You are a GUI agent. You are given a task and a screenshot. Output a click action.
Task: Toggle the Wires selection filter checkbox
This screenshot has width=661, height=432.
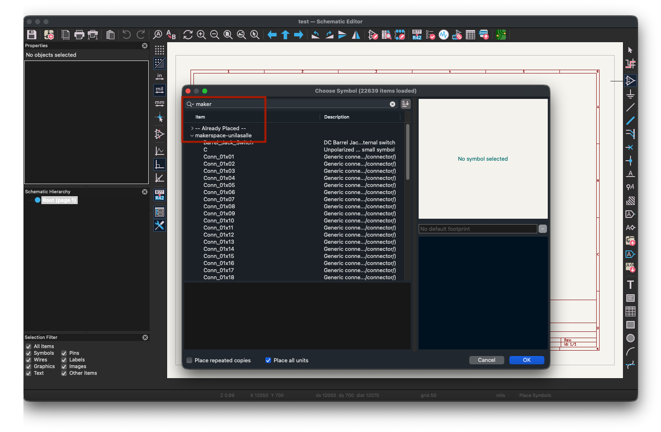coord(29,360)
